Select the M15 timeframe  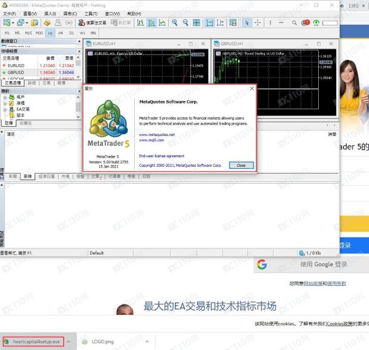pos(28,33)
